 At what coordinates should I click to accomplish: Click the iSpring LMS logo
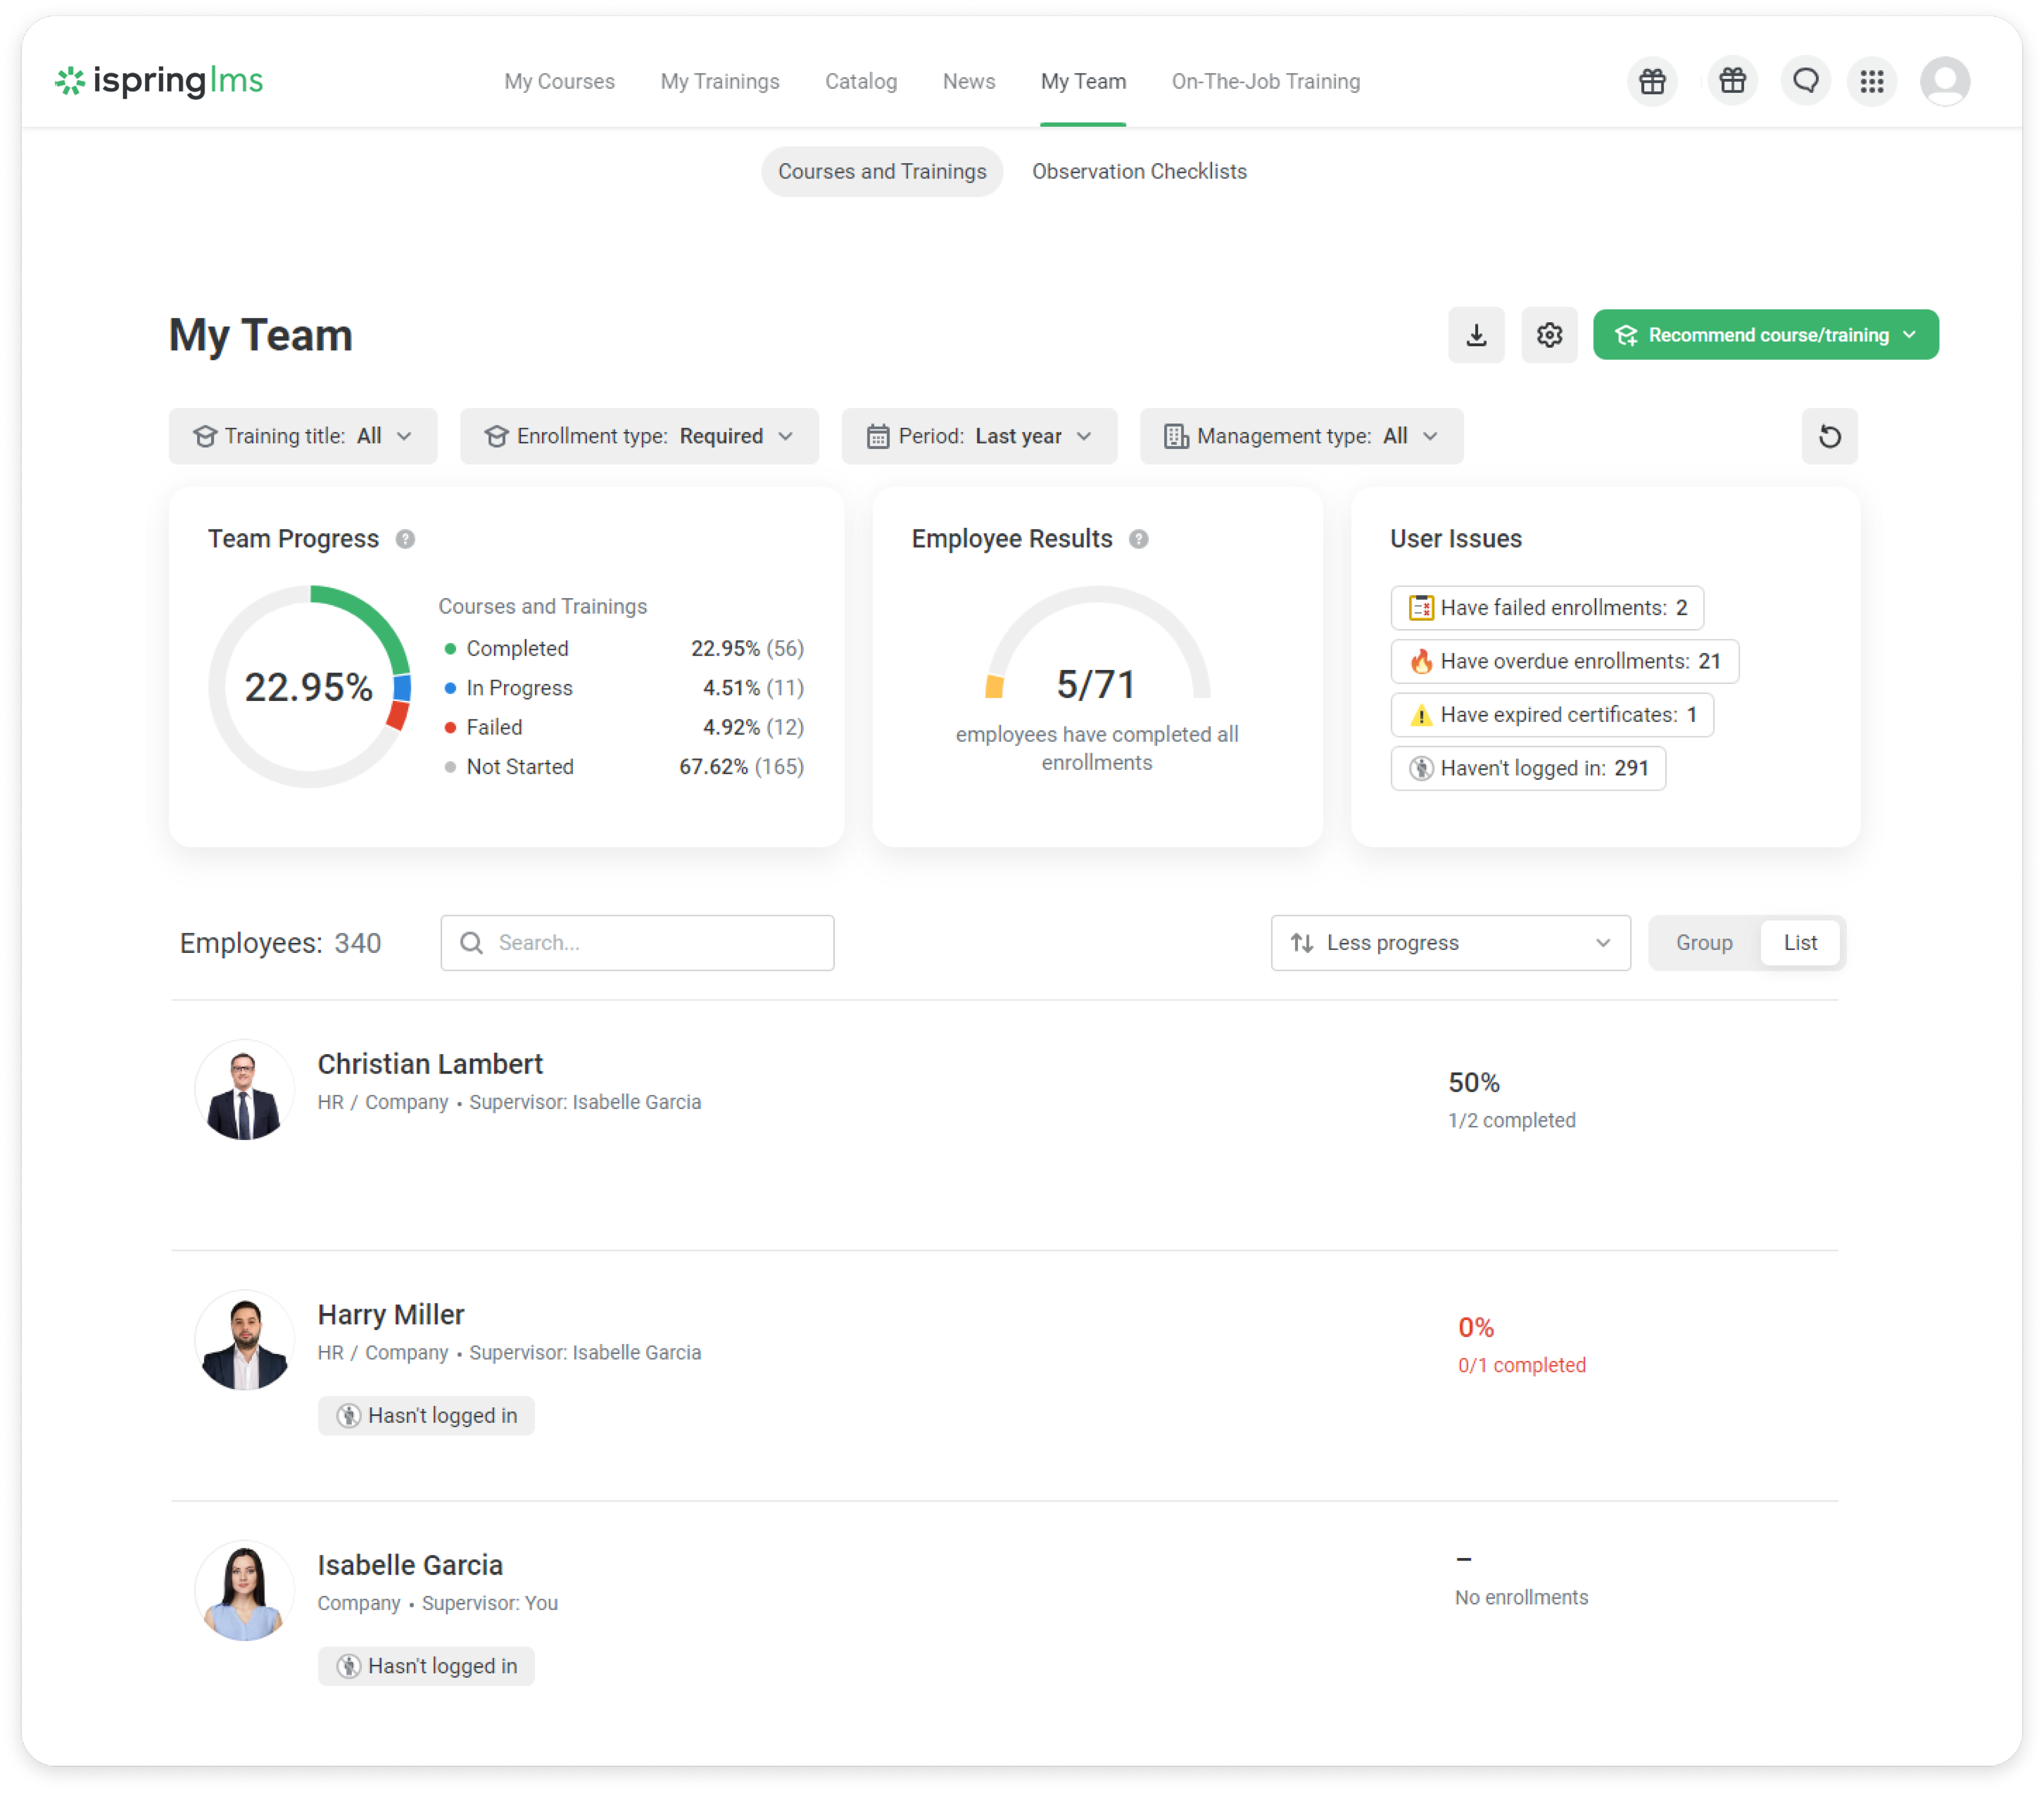pyautogui.click(x=159, y=81)
